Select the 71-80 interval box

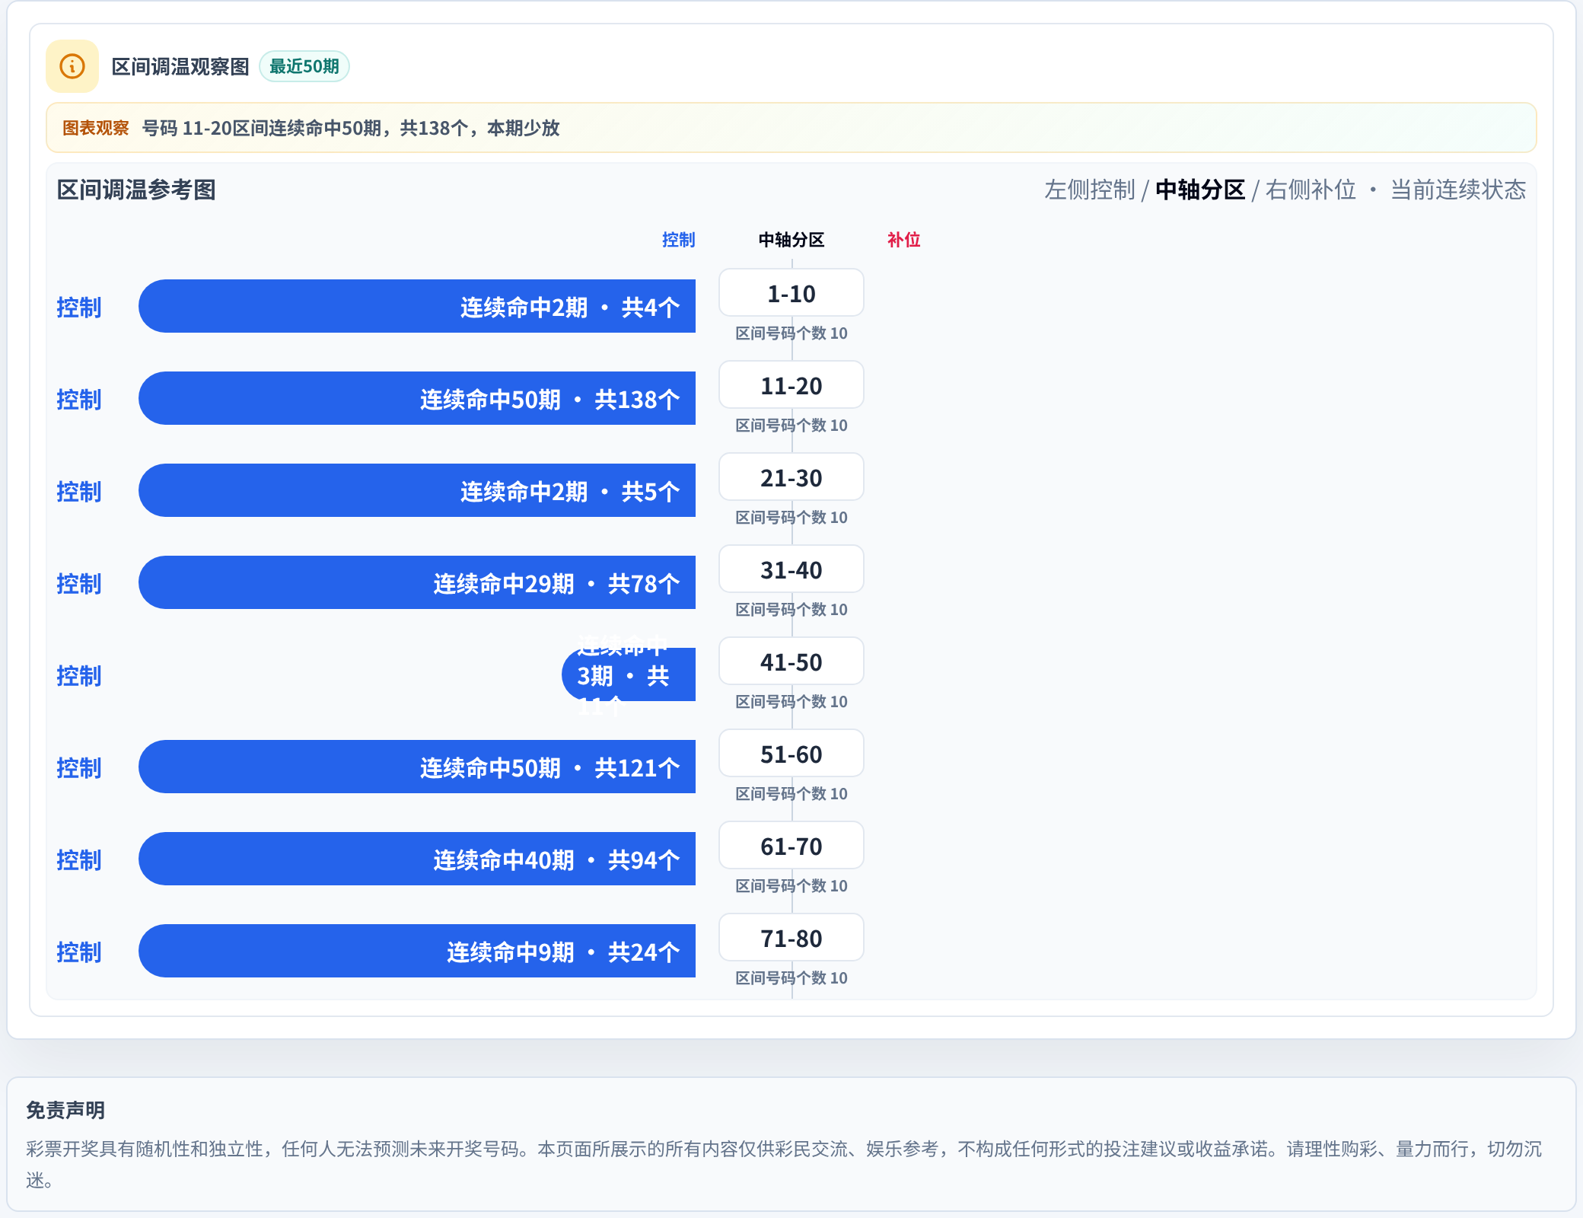point(791,938)
